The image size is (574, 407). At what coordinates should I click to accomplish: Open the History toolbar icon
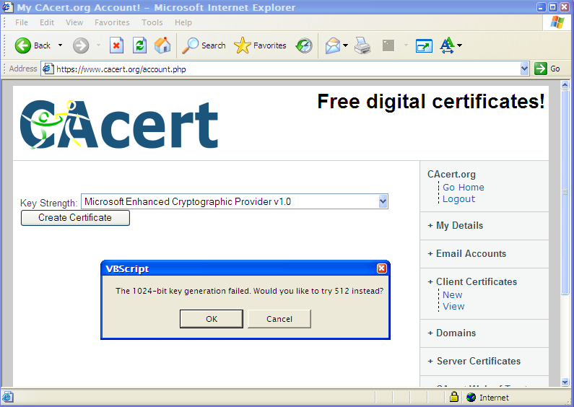pos(305,45)
